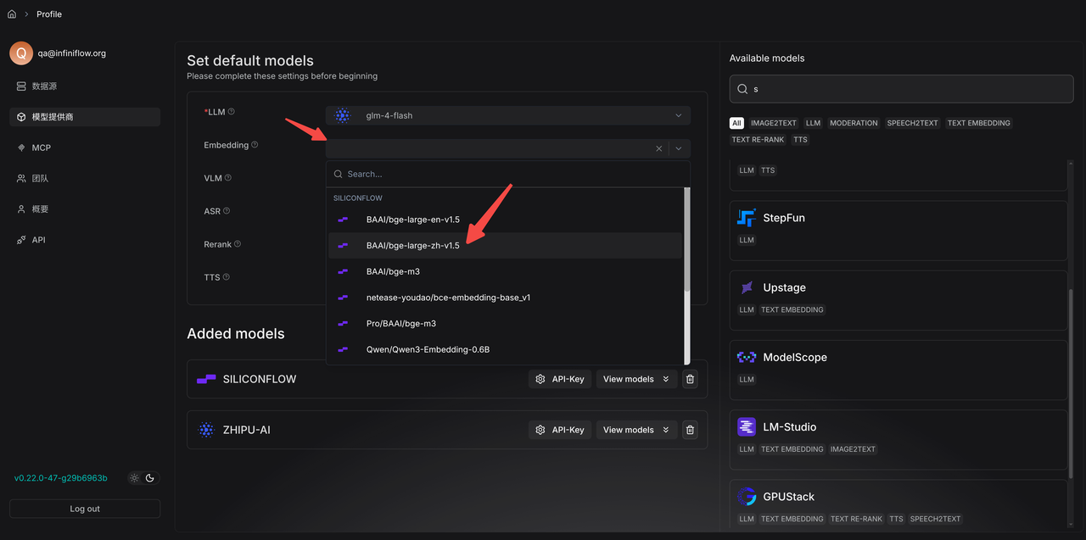The image size is (1086, 540).
Task: Delete the ZHIPU-AI provider with trash icon
Action: pos(690,430)
